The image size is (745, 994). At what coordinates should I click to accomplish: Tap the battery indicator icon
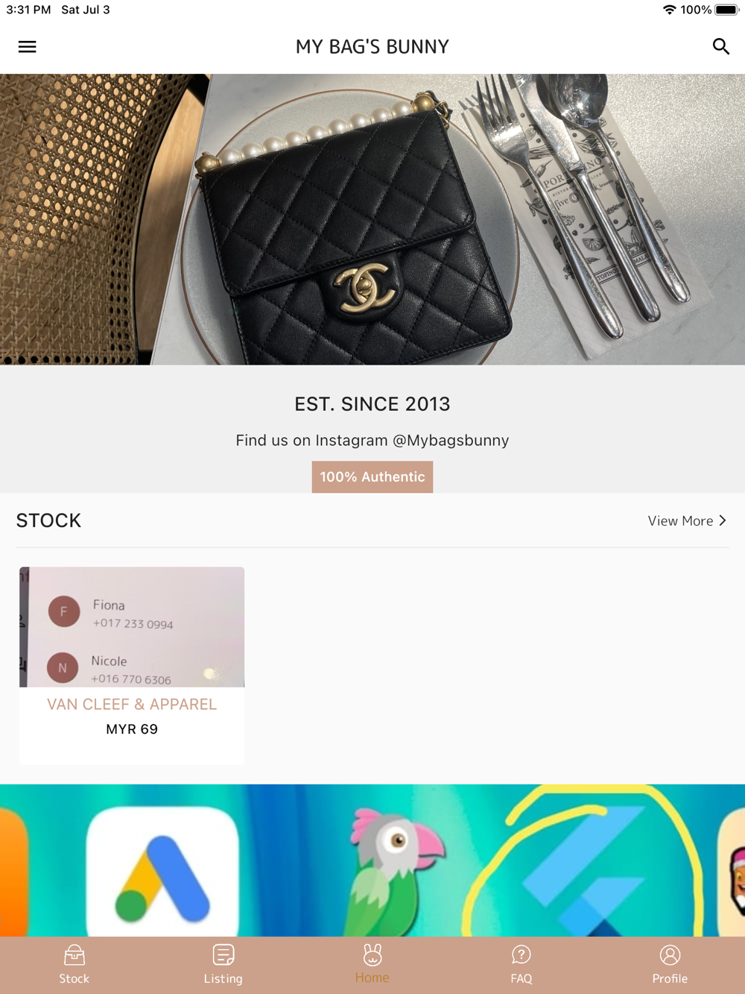click(x=726, y=10)
